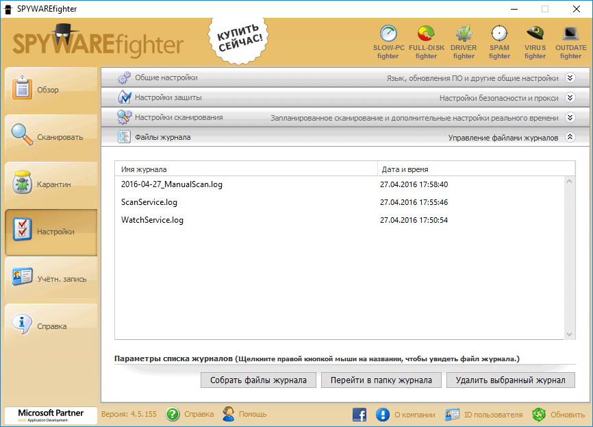Open SLOW-PC fighter tool
Image resolution: width=593 pixels, height=427 pixels.
(x=388, y=42)
